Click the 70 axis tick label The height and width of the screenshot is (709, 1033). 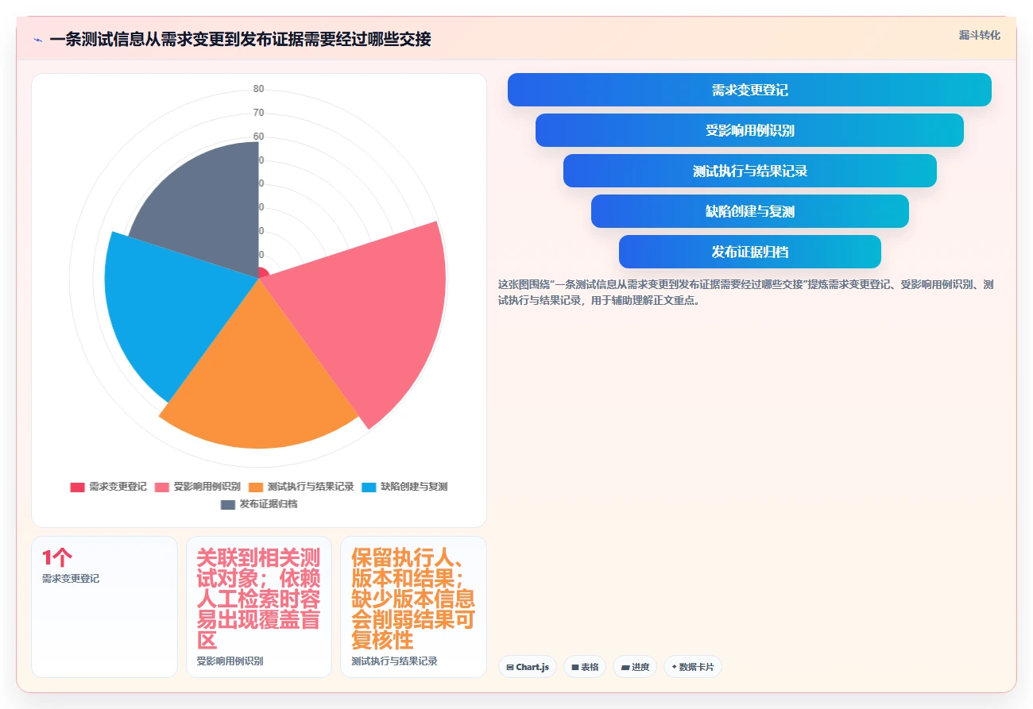(x=259, y=113)
